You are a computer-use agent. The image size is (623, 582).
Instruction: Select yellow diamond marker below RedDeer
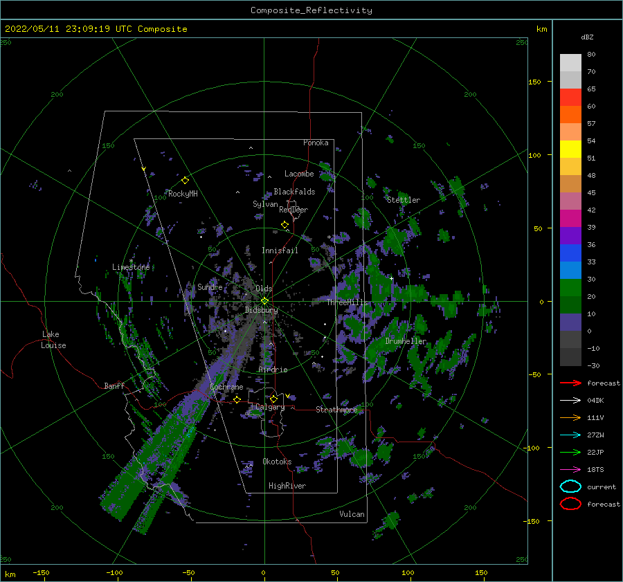pos(285,225)
